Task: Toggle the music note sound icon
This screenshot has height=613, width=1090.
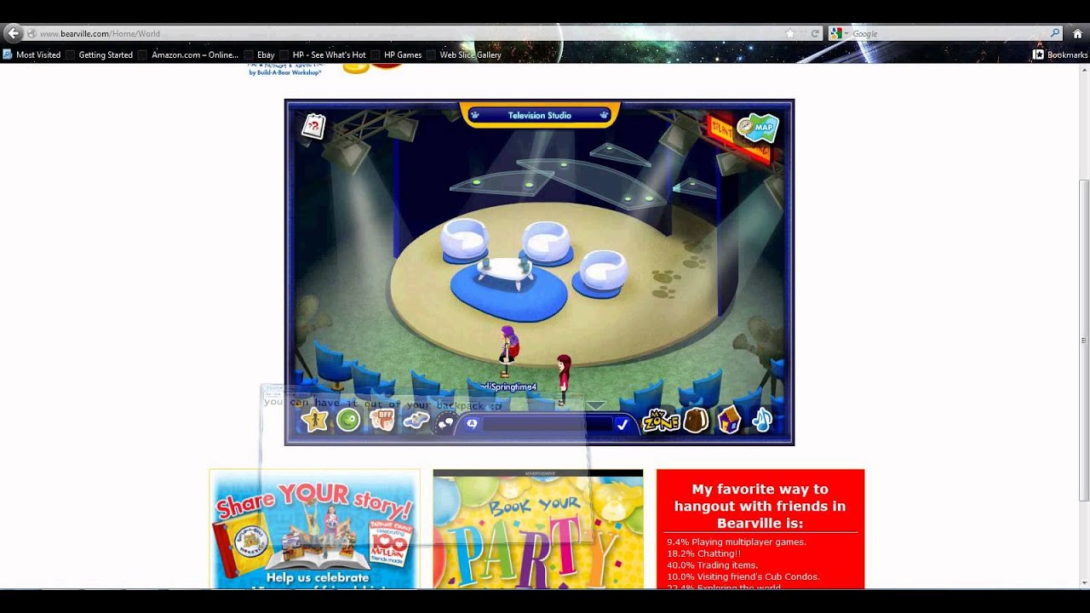Action: pyautogui.click(x=761, y=420)
